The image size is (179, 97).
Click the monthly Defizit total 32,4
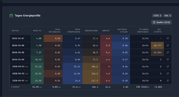pyautogui.click(x=108, y=87)
